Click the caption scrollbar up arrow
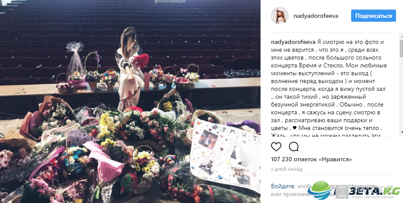Image resolution: width=403 pixels, height=203 pixels. point(401,36)
